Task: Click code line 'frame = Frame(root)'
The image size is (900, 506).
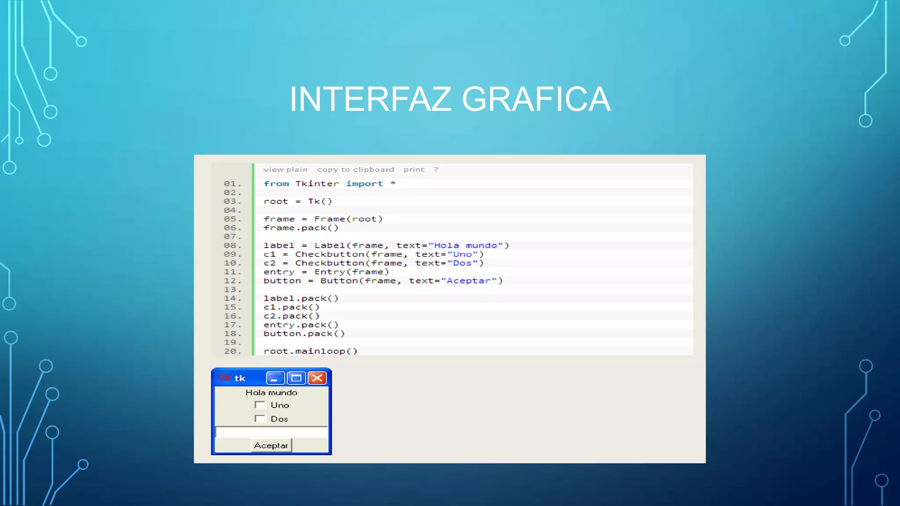Action: click(323, 219)
